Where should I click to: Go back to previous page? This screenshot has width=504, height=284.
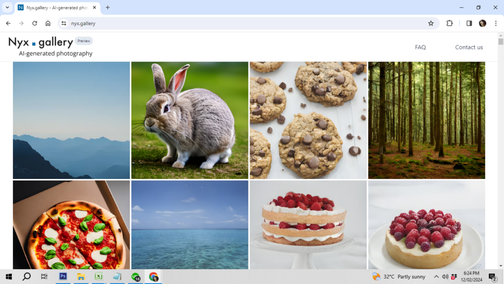[8, 23]
